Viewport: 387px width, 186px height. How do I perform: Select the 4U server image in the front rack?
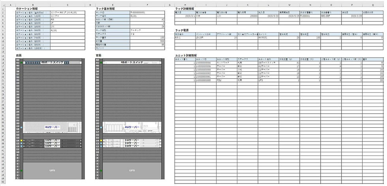[x=52, y=127]
